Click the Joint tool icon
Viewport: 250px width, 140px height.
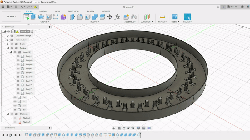[x=134, y=17]
